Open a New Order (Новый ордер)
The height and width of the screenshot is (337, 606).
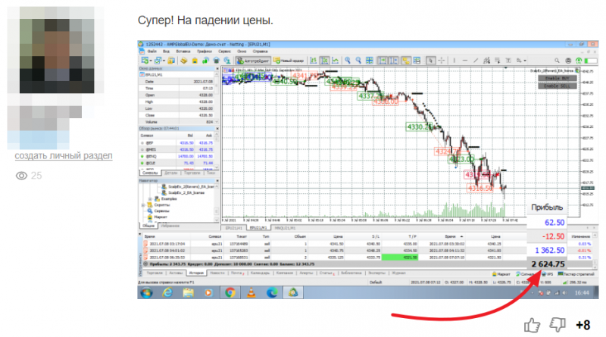(289, 61)
